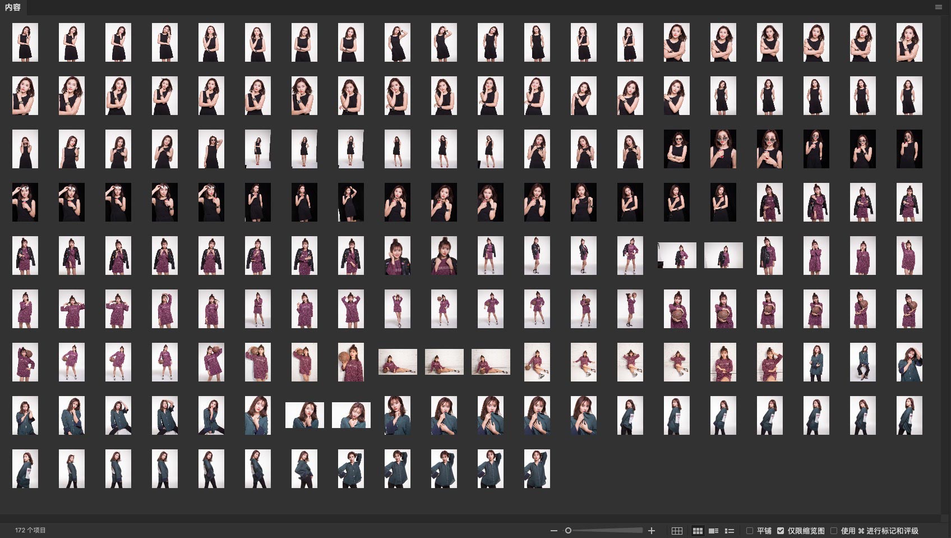
Task: Switch to view content as details
Action: click(713, 531)
